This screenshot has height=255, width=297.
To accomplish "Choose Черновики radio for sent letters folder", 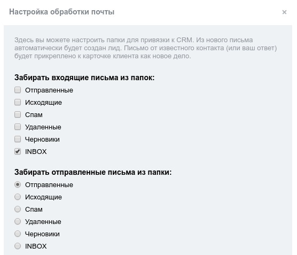I will point(18,234).
